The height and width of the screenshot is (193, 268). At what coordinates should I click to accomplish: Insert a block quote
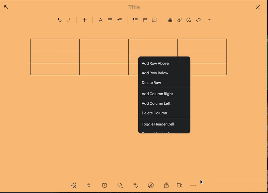(x=189, y=20)
